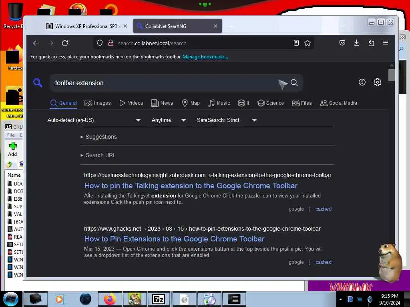Image resolution: width=410 pixels, height=307 pixels.
Task: Click the page vertical scrollbar thumb
Action: pyautogui.click(x=392, y=75)
